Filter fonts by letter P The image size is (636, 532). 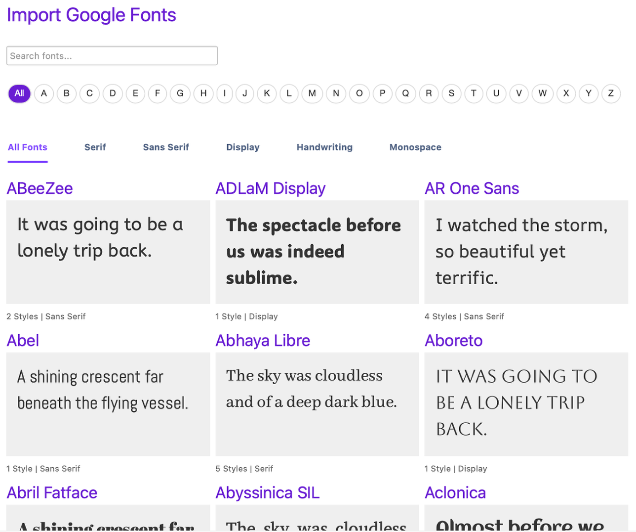(x=382, y=93)
